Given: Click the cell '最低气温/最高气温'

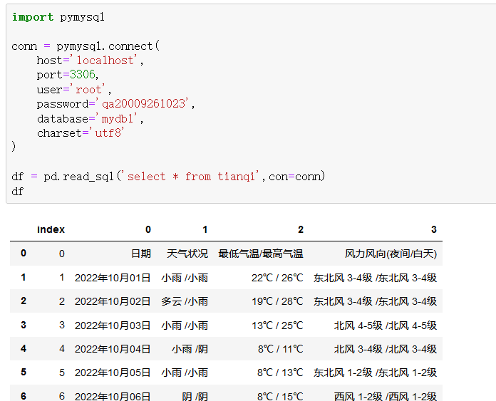Looking at the screenshot, I should pos(261,254).
